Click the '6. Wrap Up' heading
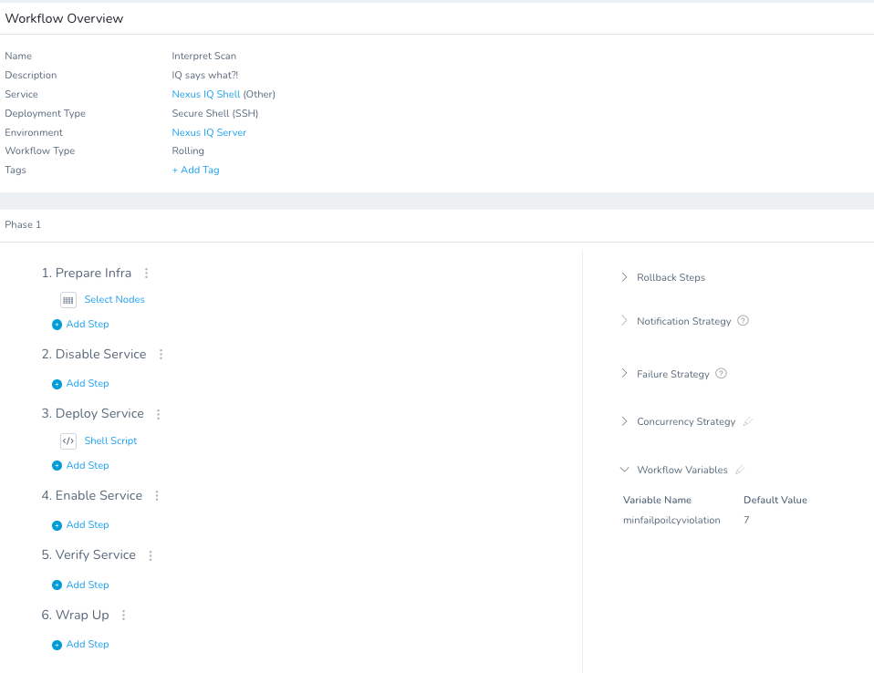The image size is (874, 673). [x=75, y=615]
